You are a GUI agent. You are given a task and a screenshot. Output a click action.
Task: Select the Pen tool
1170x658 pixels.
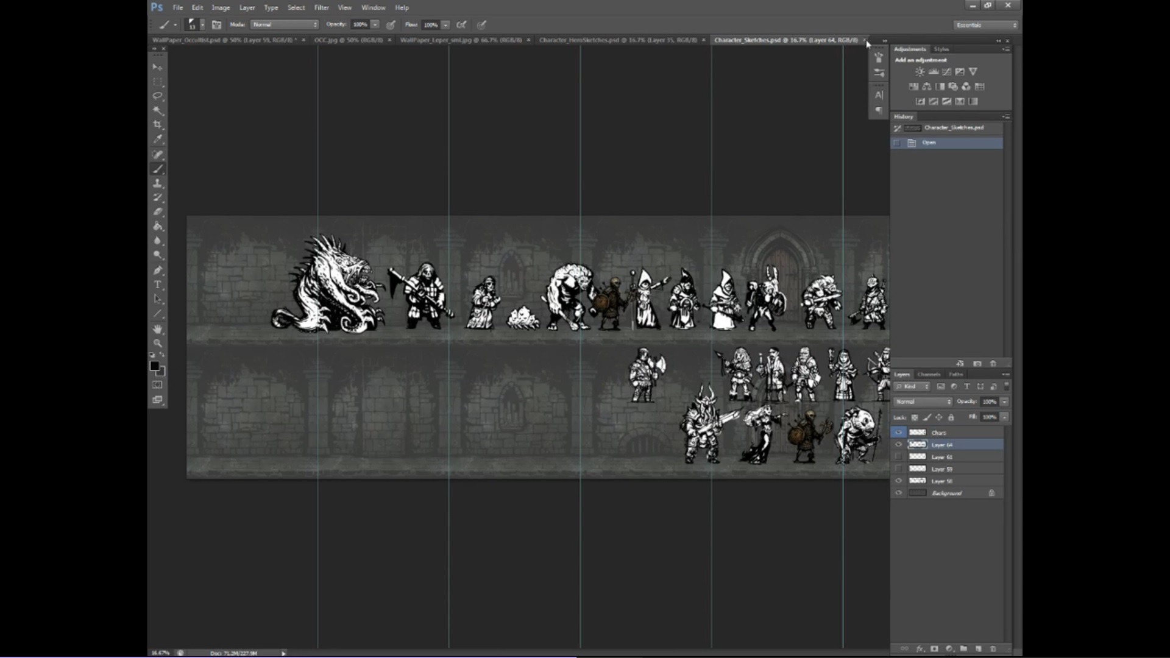tap(158, 271)
